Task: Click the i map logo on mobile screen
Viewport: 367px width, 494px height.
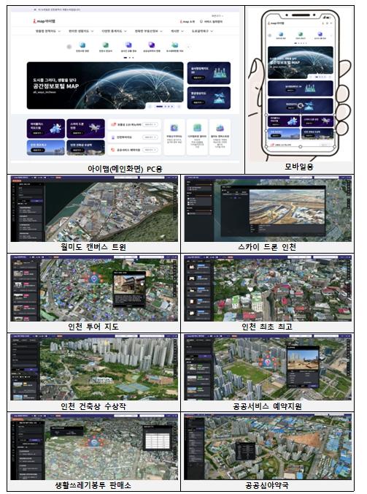Action: [x=276, y=23]
